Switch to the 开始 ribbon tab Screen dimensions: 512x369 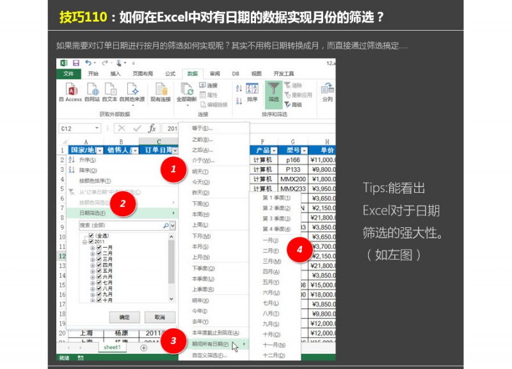coord(93,74)
